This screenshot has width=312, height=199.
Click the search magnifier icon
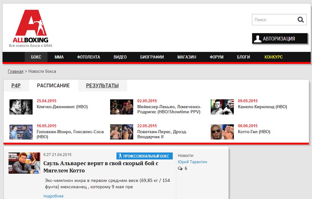pyautogui.click(x=300, y=20)
